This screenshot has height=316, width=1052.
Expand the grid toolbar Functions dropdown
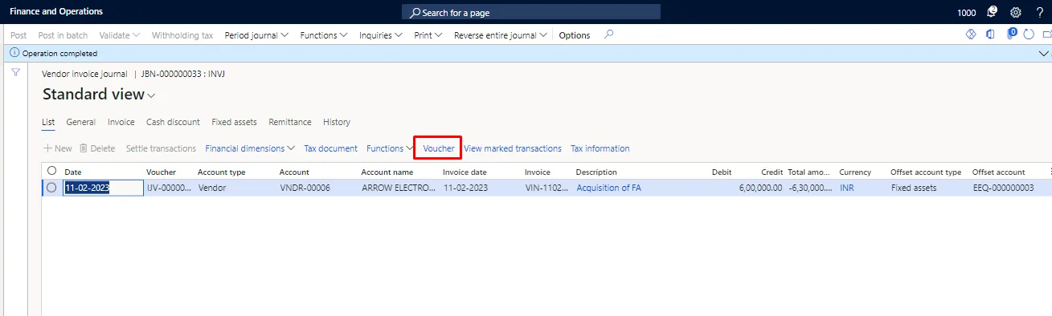tap(390, 148)
